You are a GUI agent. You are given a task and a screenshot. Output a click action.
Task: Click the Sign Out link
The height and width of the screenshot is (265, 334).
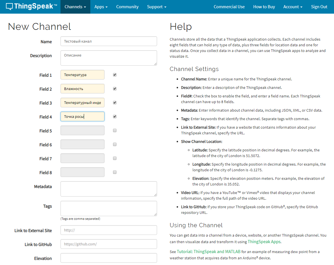click(x=319, y=7)
